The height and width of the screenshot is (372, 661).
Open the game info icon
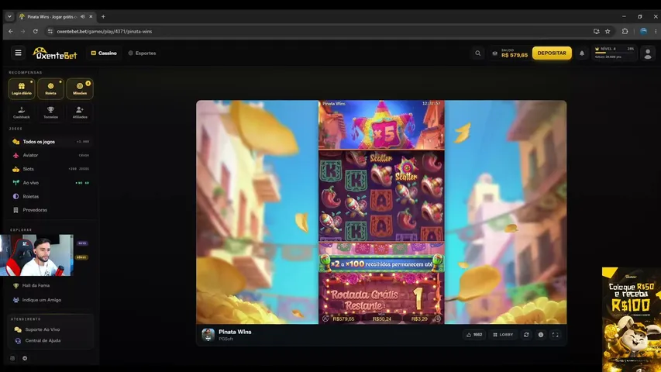point(541,335)
